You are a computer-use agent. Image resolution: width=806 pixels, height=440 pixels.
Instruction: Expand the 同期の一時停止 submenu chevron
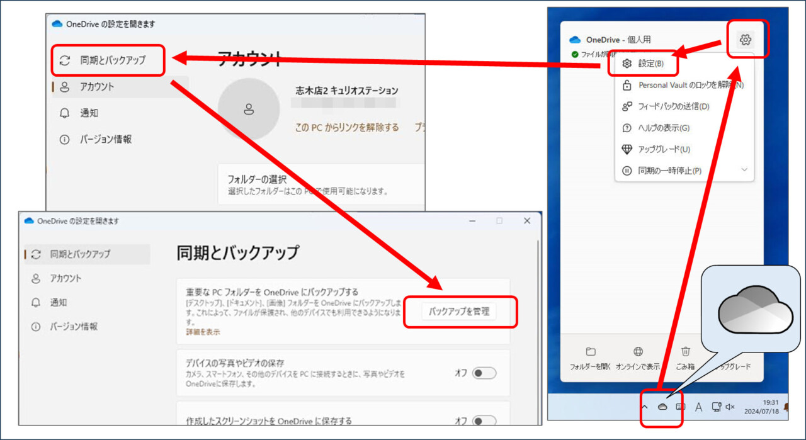tap(744, 170)
